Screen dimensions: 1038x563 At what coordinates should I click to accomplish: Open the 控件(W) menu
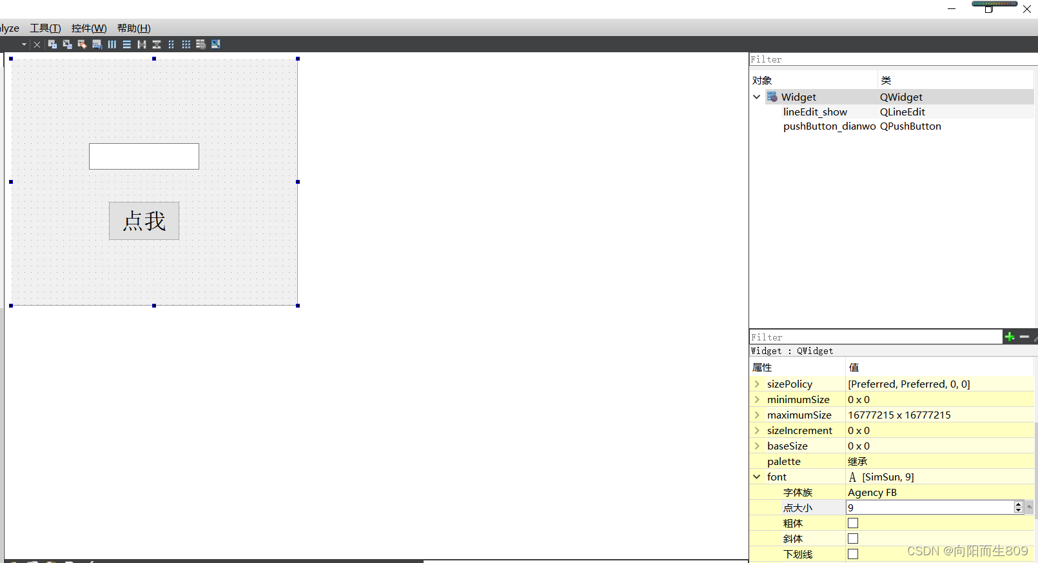(89, 28)
